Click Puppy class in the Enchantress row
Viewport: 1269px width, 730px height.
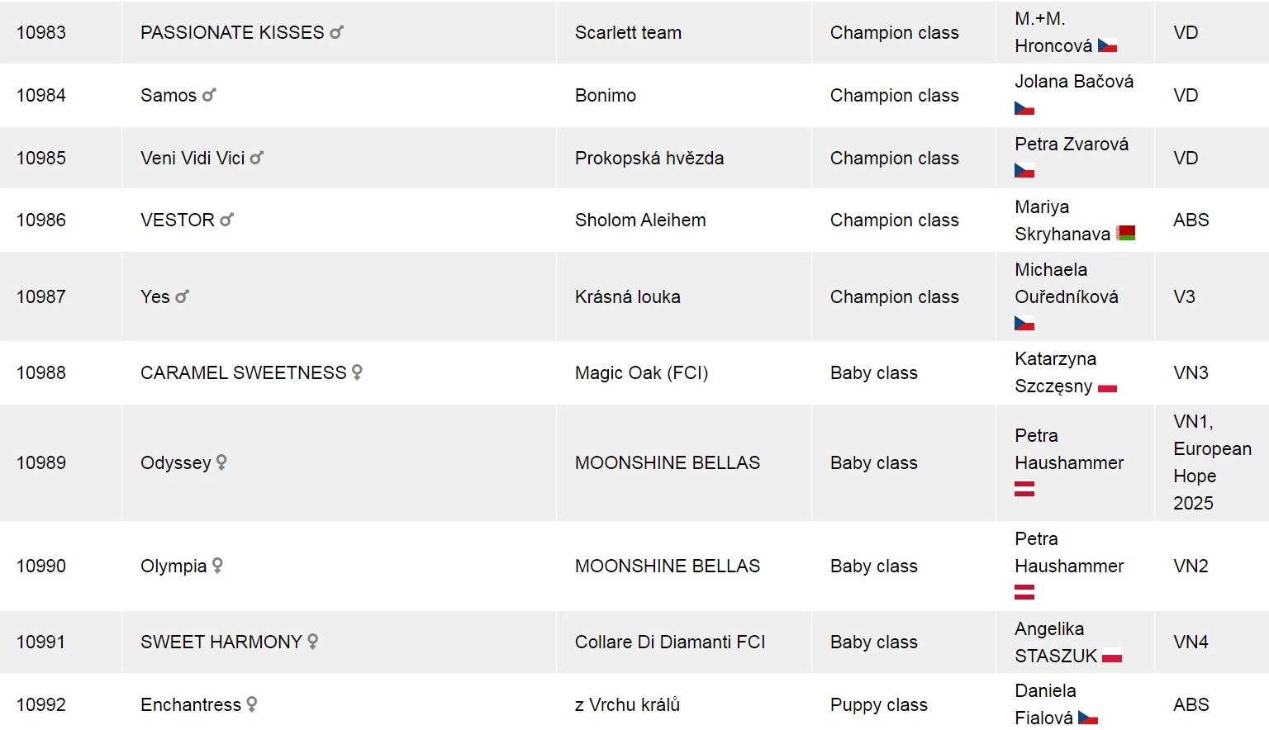878,705
